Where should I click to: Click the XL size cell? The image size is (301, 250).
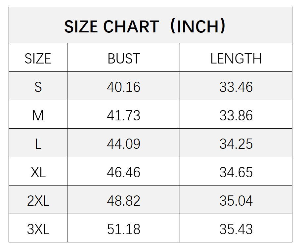[38, 172]
